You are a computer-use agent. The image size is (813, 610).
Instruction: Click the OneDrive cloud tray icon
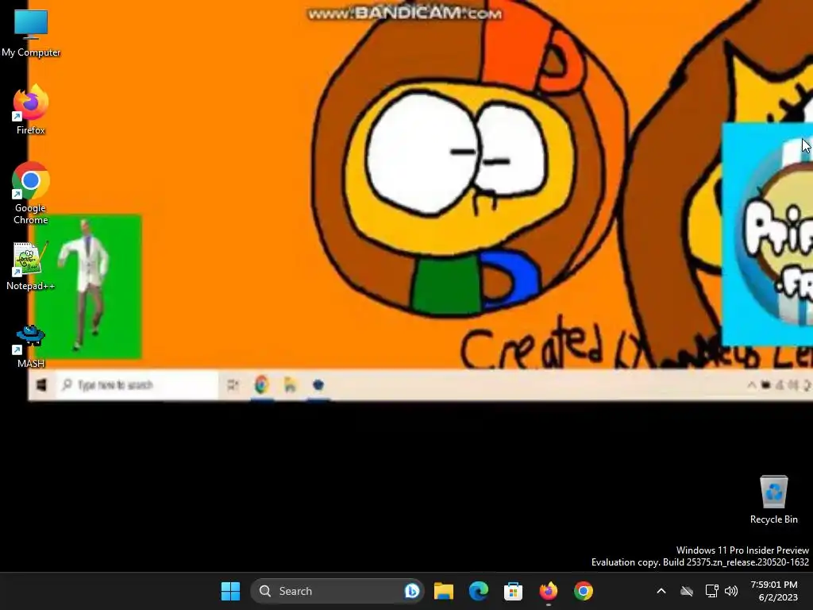(x=687, y=591)
